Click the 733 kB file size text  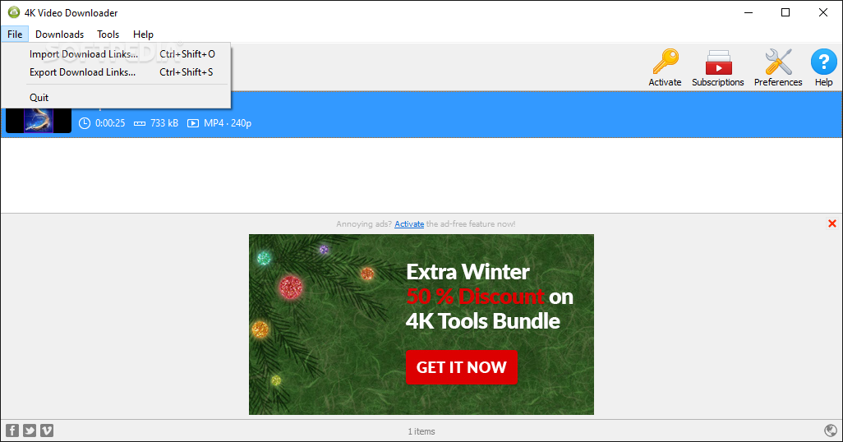tap(164, 123)
